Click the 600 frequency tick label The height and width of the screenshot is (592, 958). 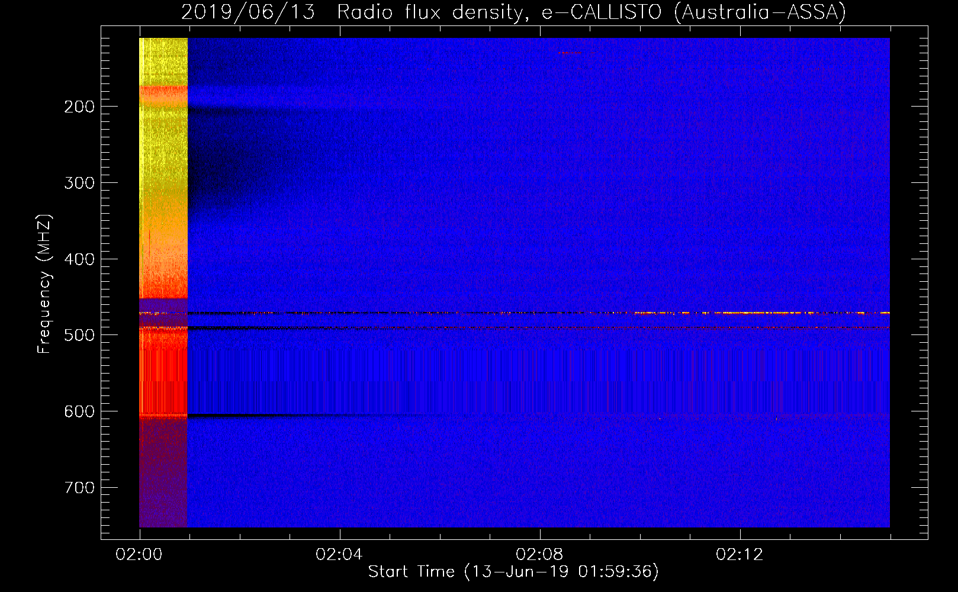pyautogui.click(x=79, y=411)
